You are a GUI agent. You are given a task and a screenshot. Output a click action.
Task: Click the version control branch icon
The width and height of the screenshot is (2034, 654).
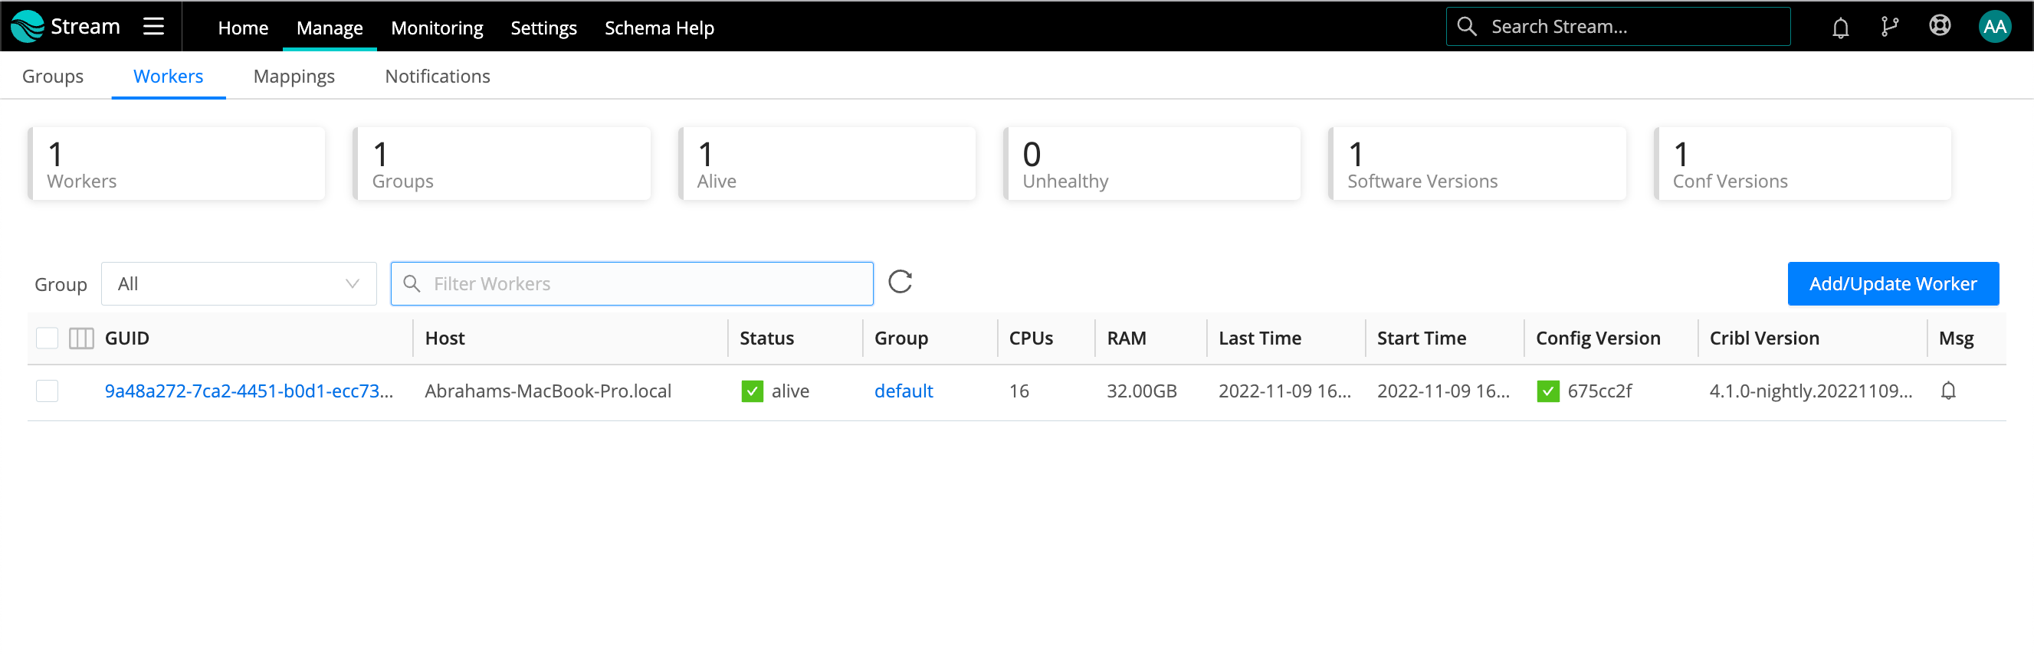(x=1889, y=27)
